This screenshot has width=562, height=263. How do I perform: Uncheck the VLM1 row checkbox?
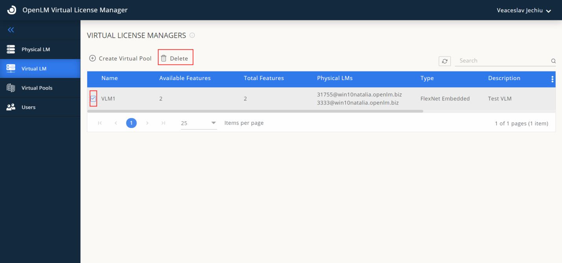click(93, 99)
